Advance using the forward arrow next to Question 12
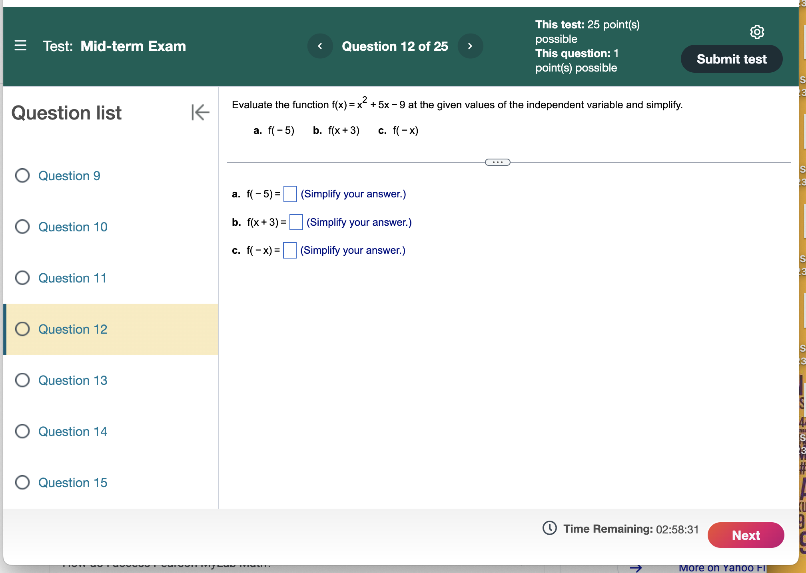The height and width of the screenshot is (573, 806). (470, 46)
